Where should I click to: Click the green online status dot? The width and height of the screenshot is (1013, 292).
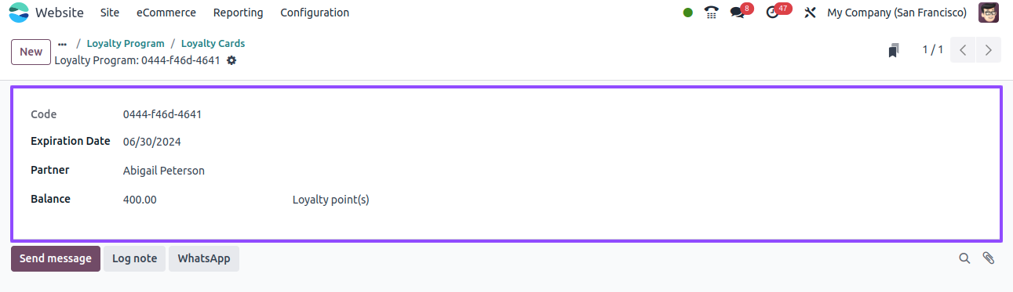688,13
